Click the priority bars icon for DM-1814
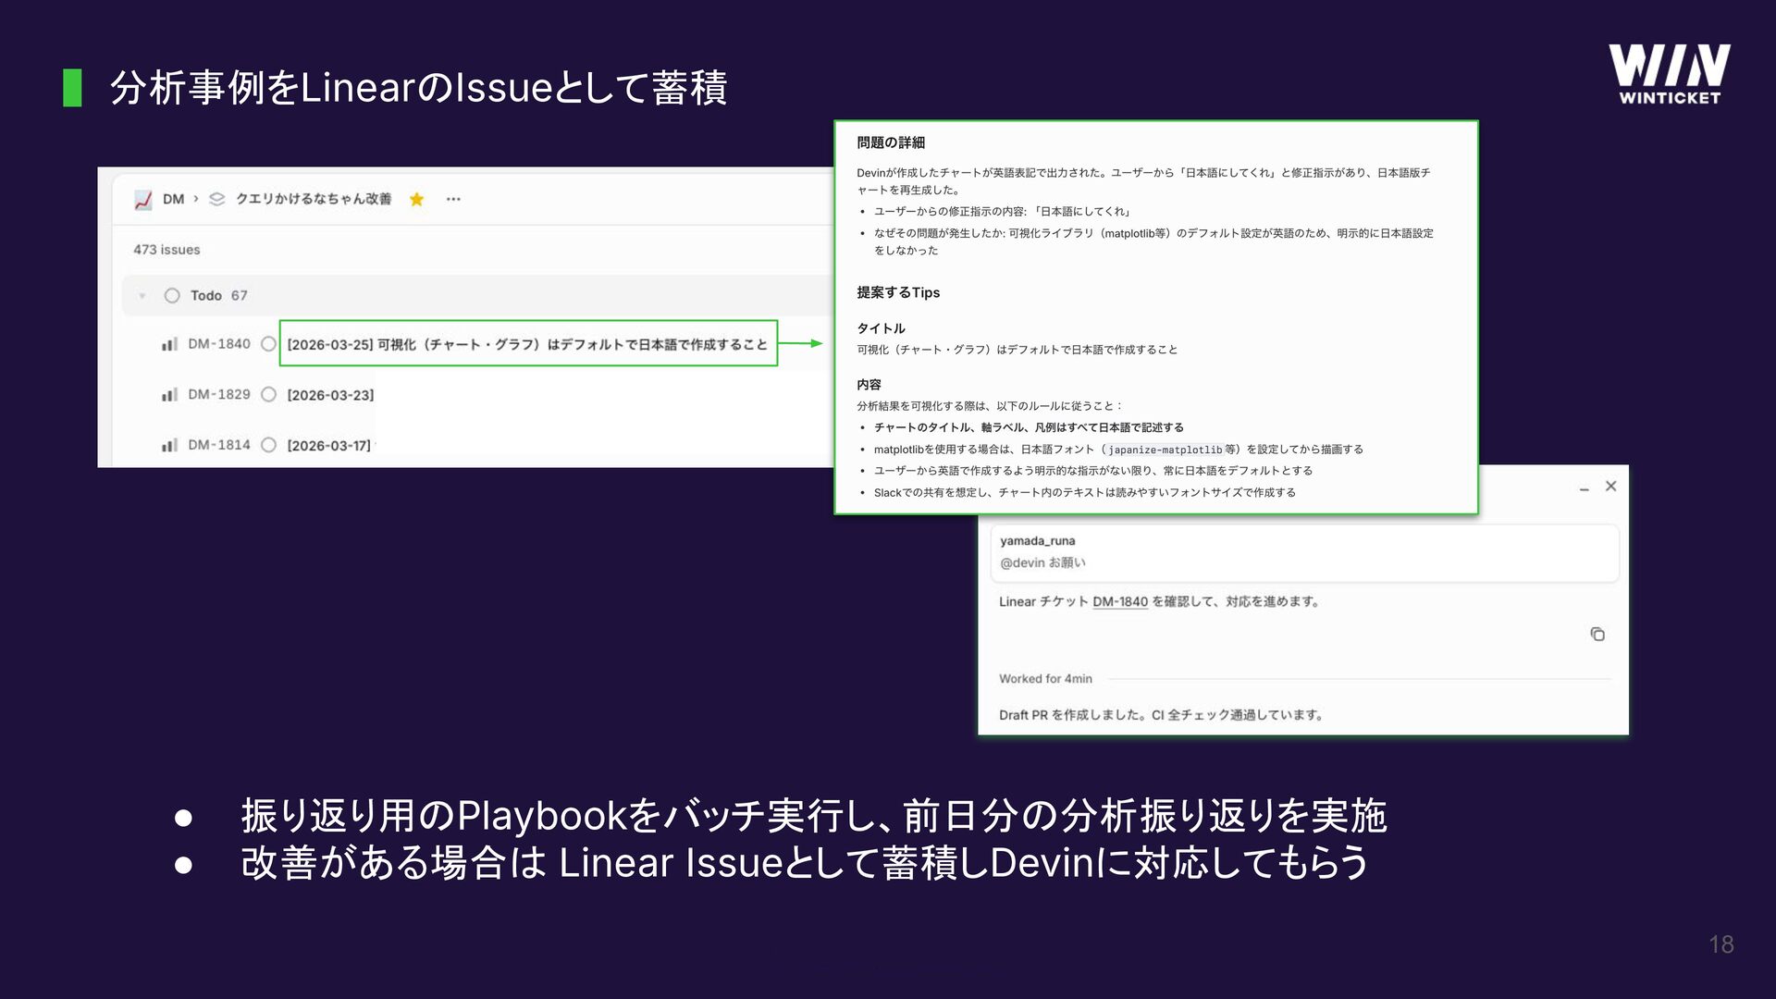Screen dimensions: 1776x999 pos(169,445)
